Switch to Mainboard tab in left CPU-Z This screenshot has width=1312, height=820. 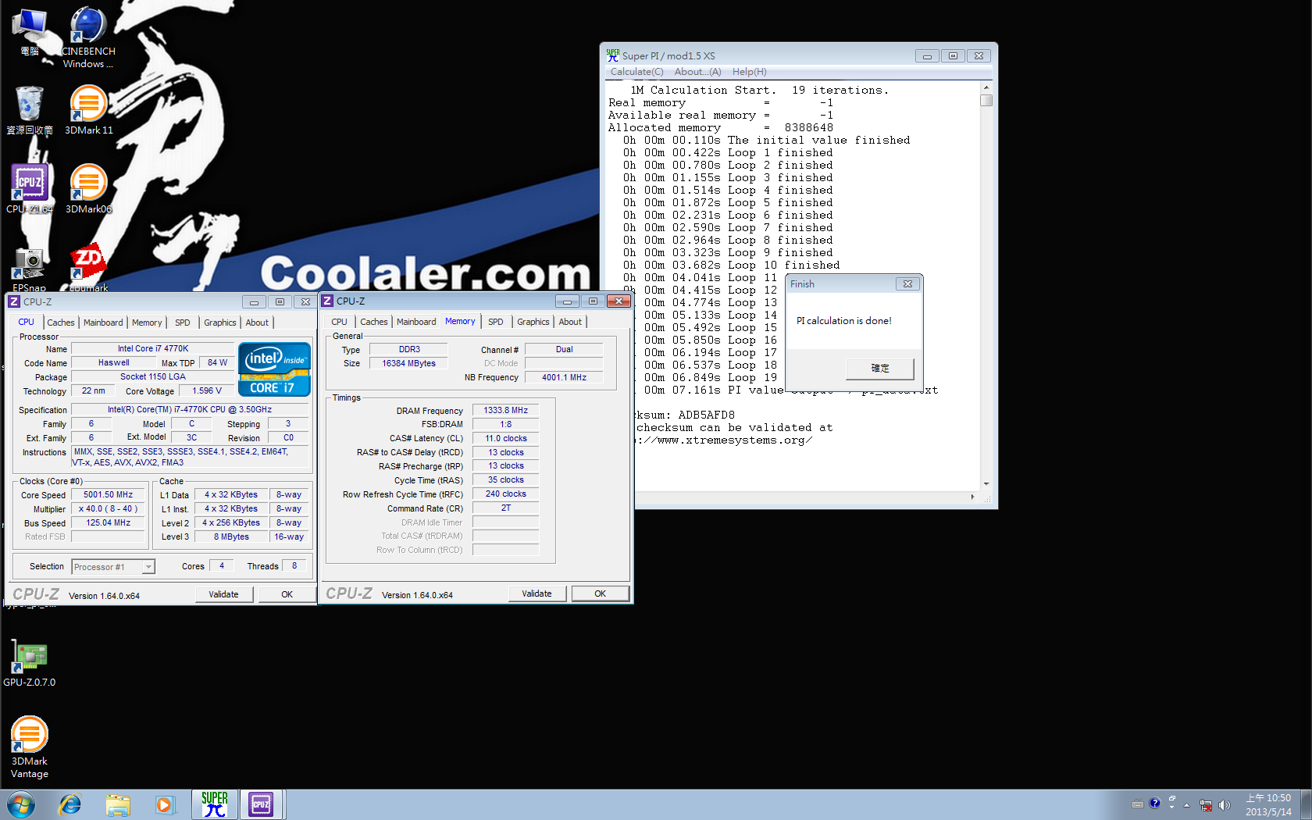[x=103, y=323]
